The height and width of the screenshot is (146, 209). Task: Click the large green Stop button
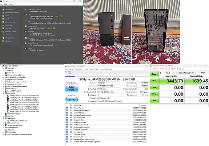(x=154, y=74)
